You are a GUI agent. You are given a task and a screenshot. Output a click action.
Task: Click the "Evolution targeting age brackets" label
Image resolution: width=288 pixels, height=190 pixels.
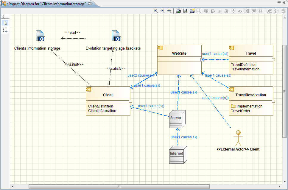[x=113, y=48]
